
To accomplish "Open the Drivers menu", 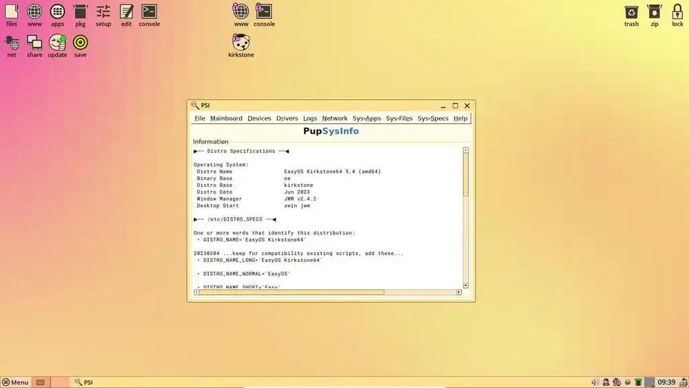I will [287, 119].
